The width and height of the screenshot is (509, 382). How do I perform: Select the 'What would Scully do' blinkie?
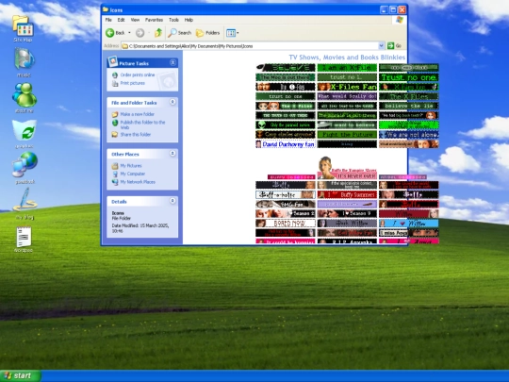pos(347,96)
